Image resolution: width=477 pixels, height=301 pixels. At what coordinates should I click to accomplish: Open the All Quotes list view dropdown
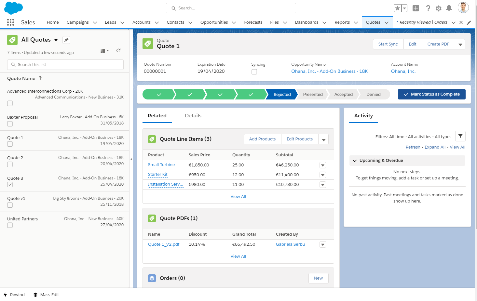(x=56, y=40)
